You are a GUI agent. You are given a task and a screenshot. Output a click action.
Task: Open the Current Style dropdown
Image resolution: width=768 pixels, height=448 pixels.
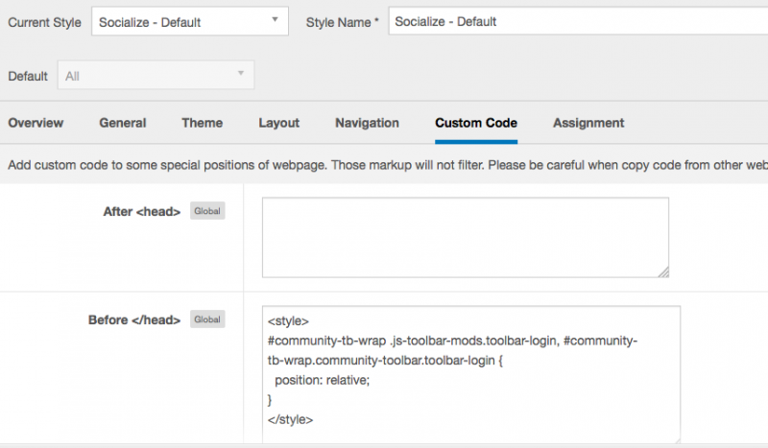190,21
